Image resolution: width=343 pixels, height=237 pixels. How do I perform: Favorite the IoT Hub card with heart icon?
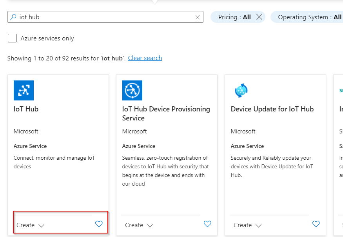pyautogui.click(x=99, y=224)
